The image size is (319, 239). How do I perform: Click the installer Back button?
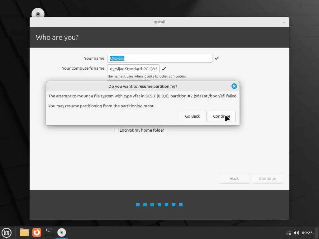tap(234, 178)
